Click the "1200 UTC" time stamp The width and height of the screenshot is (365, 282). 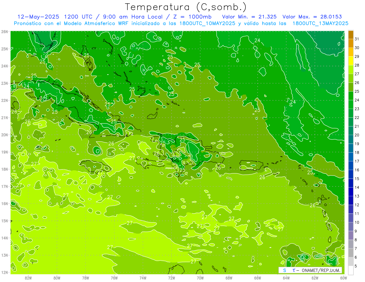pos(78,16)
